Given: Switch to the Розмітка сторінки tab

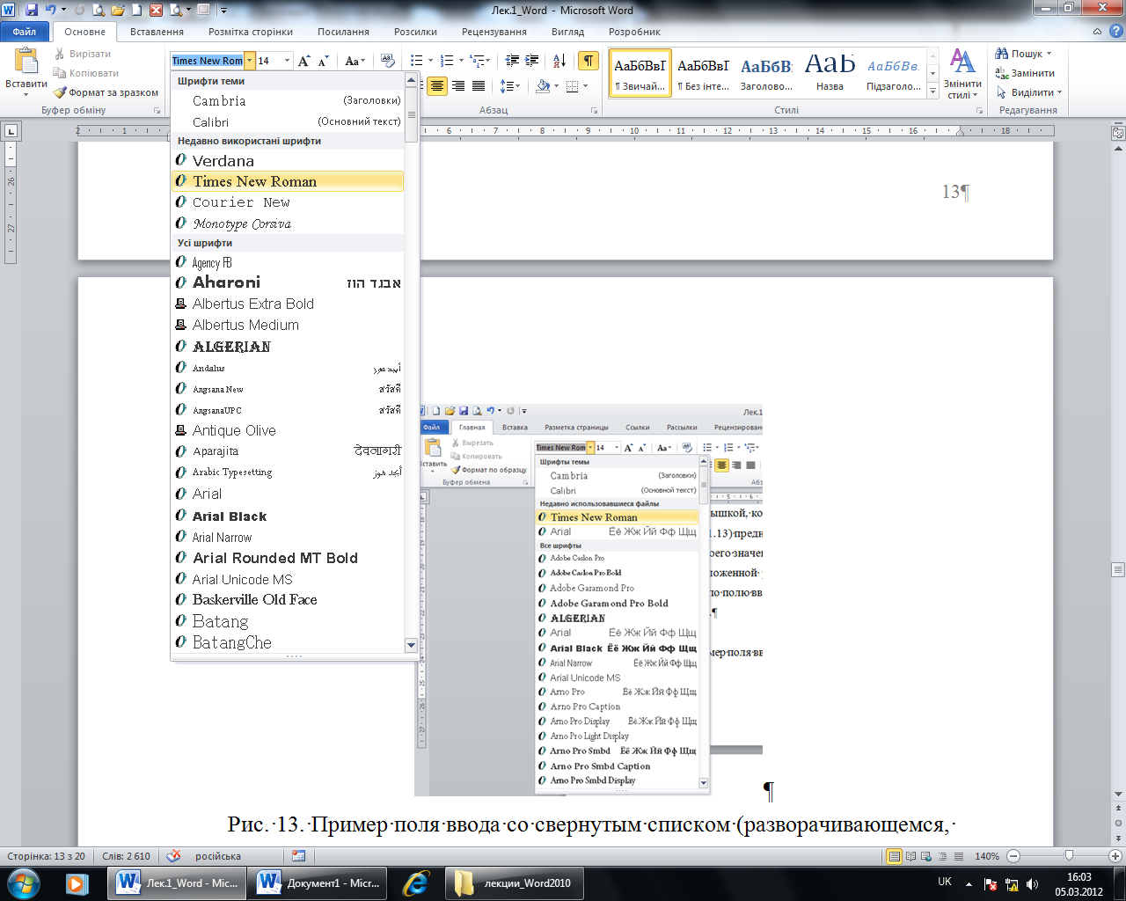Looking at the screenshot, I should click(x=251, y=32).
